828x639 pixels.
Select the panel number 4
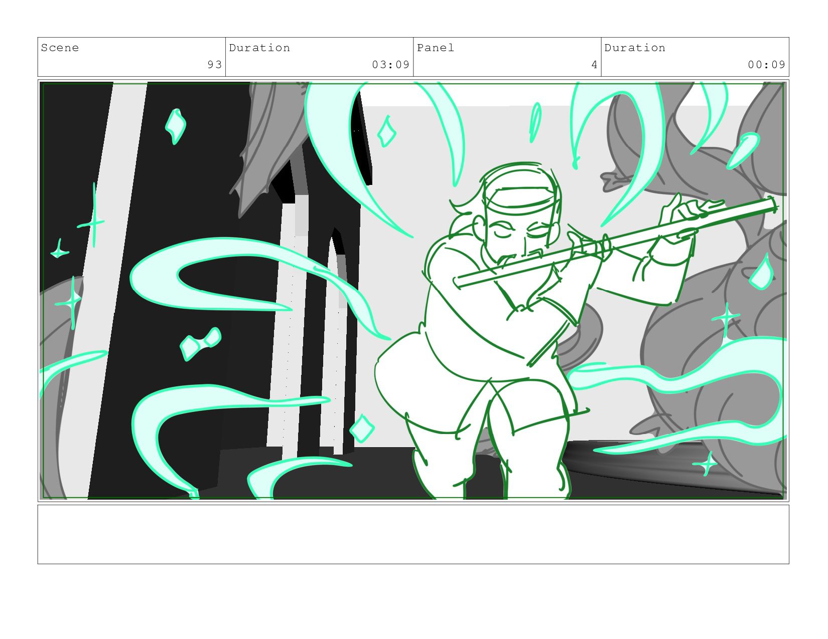(594, 65)
